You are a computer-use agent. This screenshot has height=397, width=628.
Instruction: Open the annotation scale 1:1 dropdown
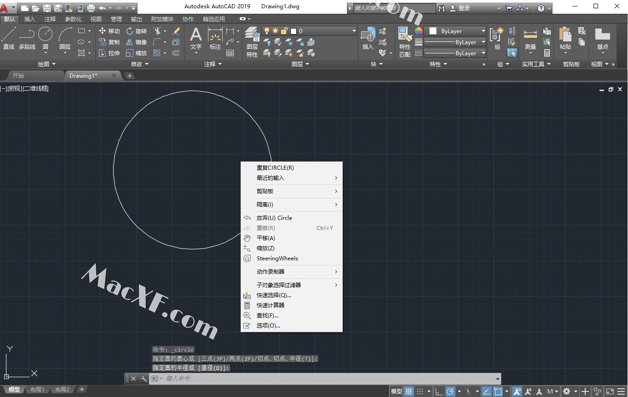[x=552, y=391]
